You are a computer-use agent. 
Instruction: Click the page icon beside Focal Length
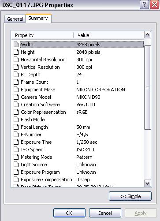click(x=16, y=127)
